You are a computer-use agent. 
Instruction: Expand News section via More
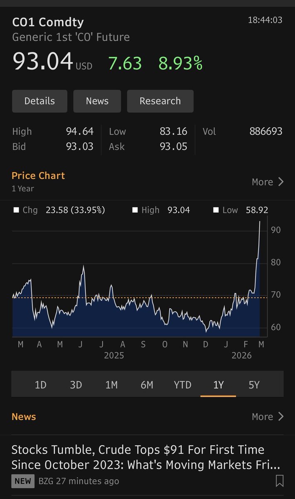coord(268,417)
